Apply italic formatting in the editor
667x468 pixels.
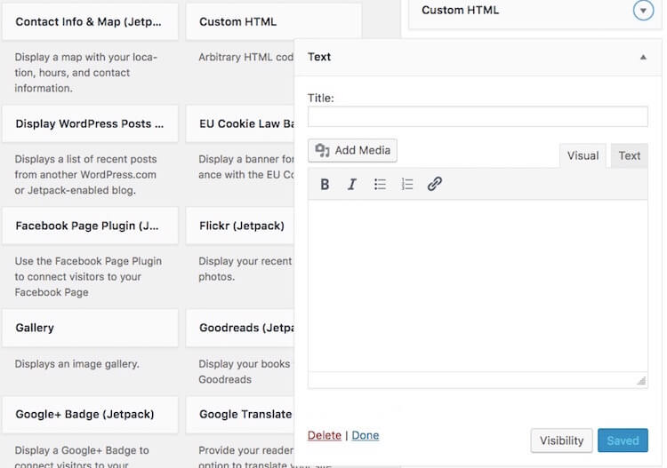click(x=352, y=185)
